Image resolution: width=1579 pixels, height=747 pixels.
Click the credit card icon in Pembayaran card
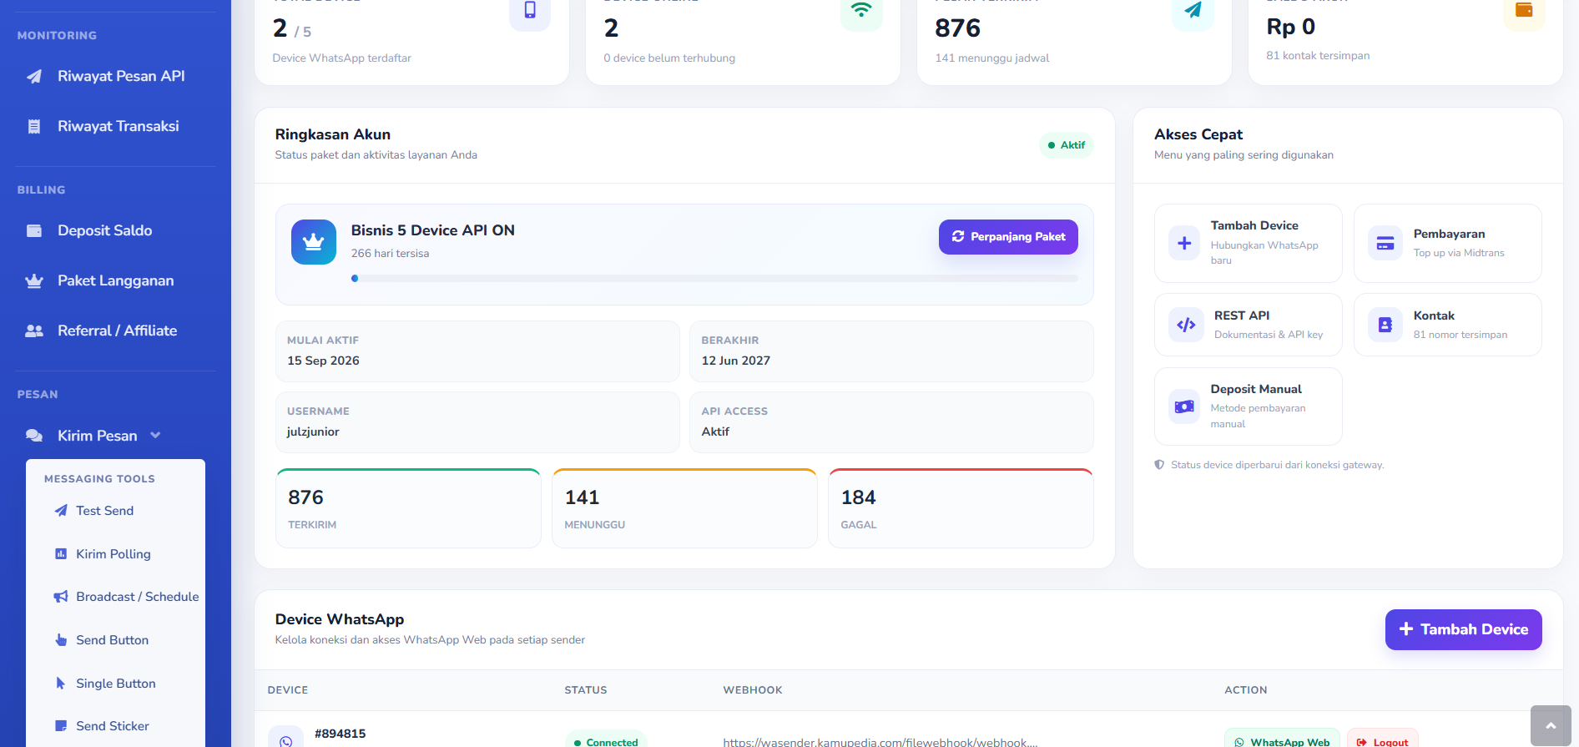click(x=1385, y=244)
